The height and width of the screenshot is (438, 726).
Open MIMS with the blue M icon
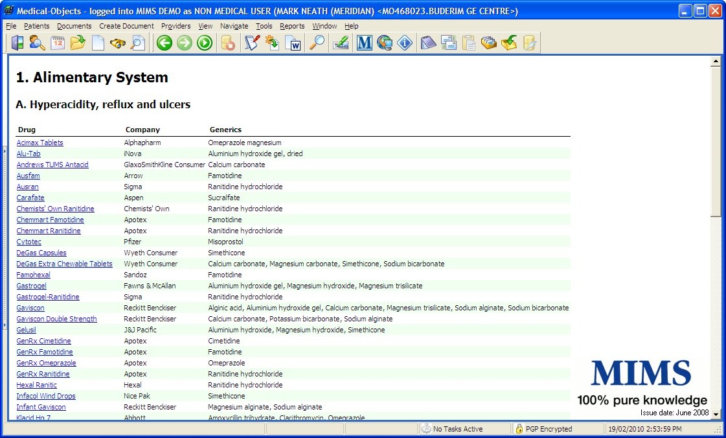point(365,43)
